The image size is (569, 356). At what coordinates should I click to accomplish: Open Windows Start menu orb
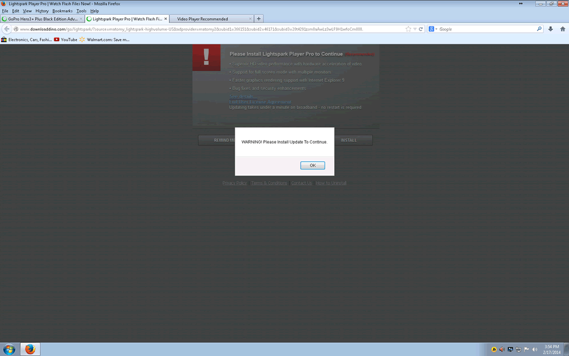[9, 349]
